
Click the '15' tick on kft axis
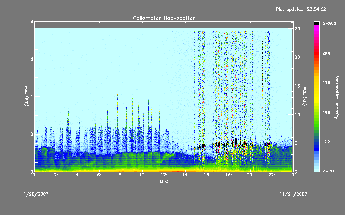click(298, 86)
